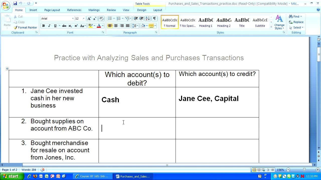The height and width of the screenshot is (180, 321).
Task: Open the Change Styles dropdown
Action: (x=279, y=22)
